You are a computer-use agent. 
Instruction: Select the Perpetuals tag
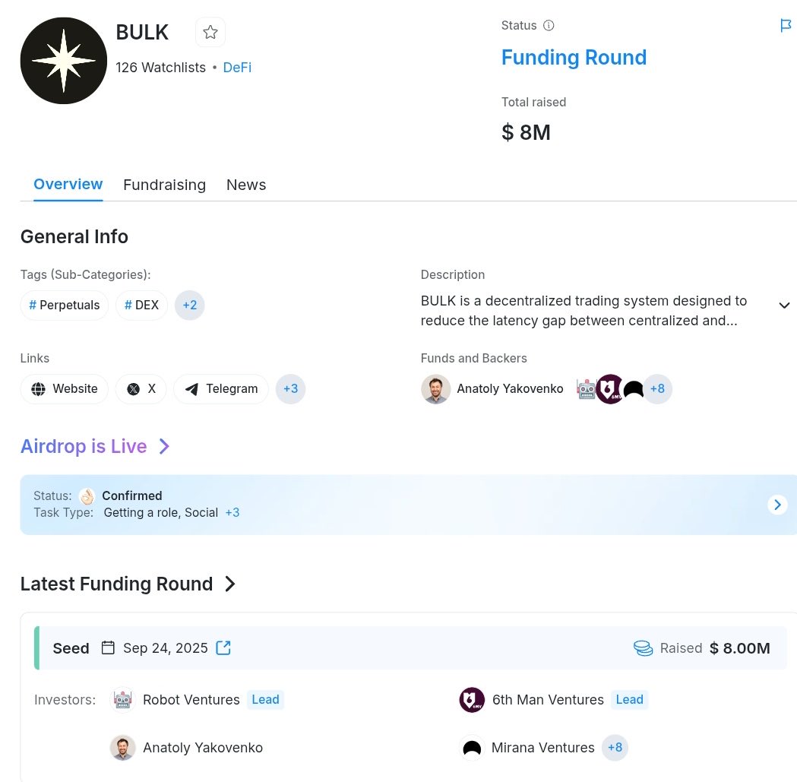click(x=64, y=305)
